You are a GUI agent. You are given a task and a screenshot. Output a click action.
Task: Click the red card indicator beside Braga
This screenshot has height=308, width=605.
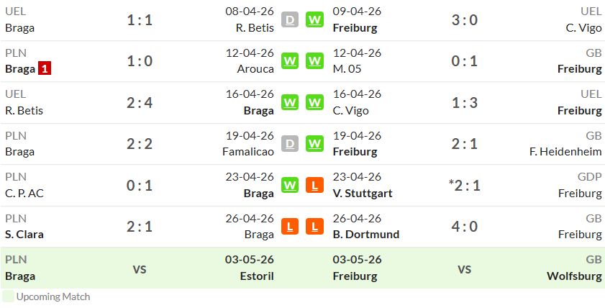pyautogui.click(x=45, y=69)
